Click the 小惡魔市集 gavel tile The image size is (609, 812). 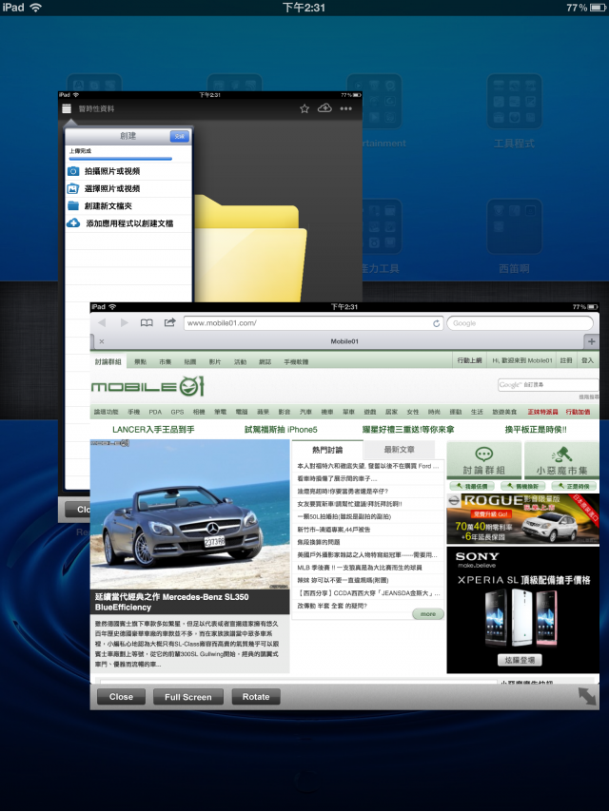tap(561, 460)
